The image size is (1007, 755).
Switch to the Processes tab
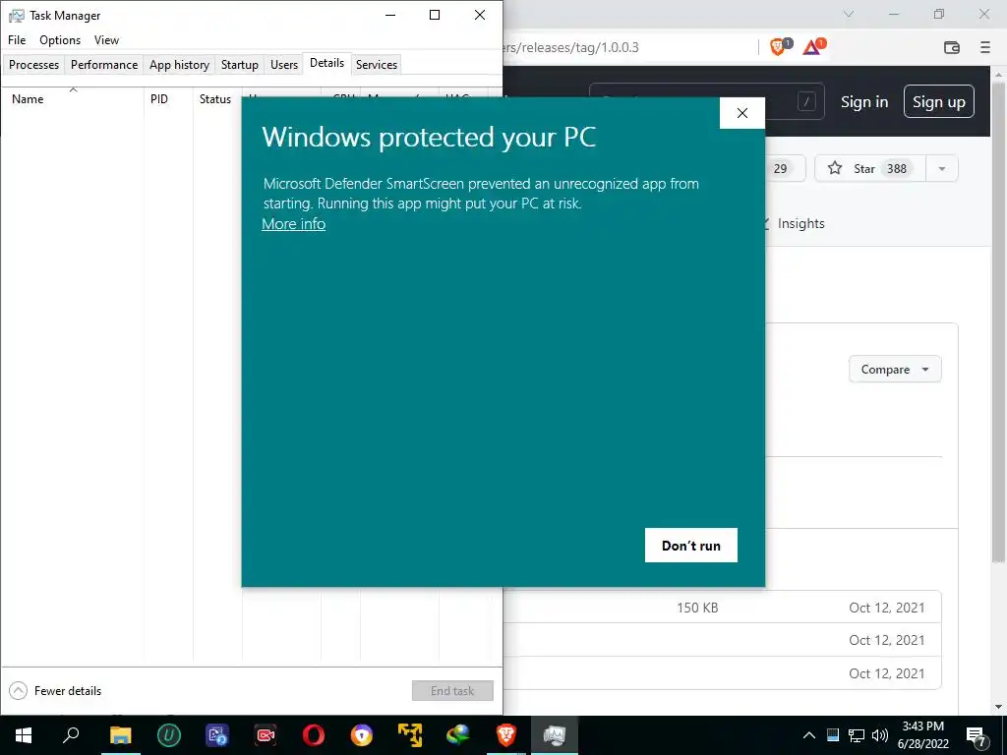[x=34, y=65]
